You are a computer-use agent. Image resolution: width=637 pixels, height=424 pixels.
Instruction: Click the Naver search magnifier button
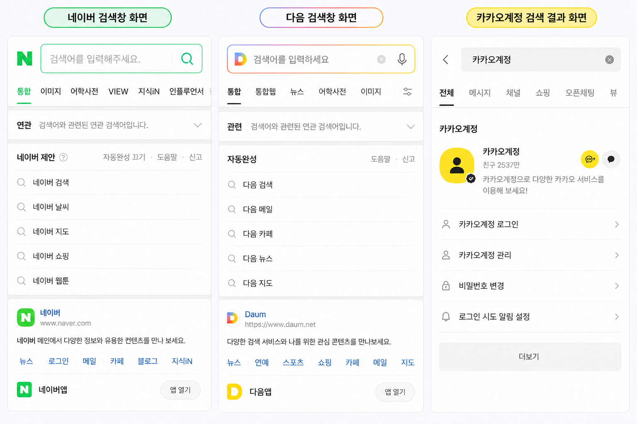click(187, 58)
